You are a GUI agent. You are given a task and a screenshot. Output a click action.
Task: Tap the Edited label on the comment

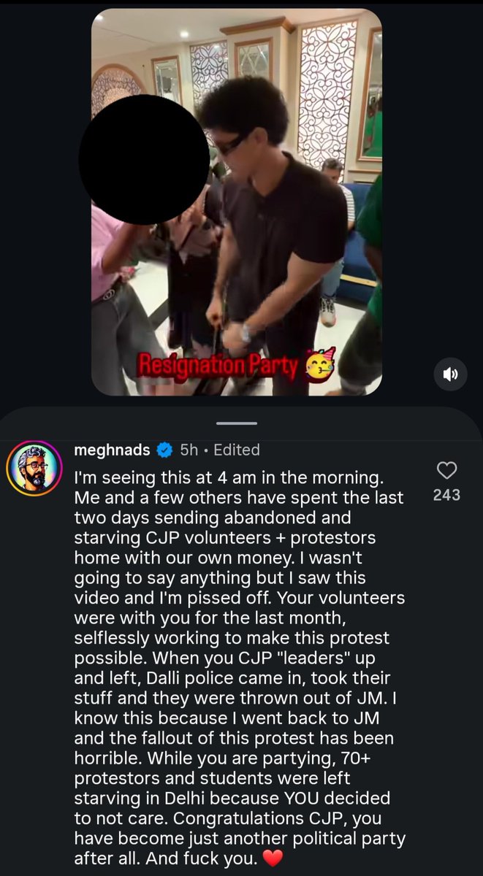click(236, 450)
